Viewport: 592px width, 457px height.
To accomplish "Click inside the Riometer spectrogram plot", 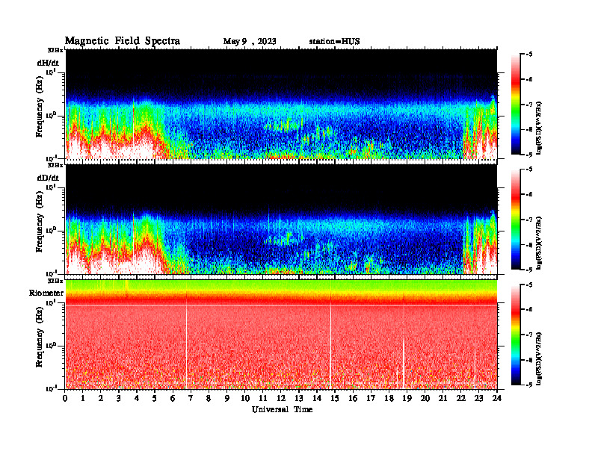I will click(x=281, y=335).
